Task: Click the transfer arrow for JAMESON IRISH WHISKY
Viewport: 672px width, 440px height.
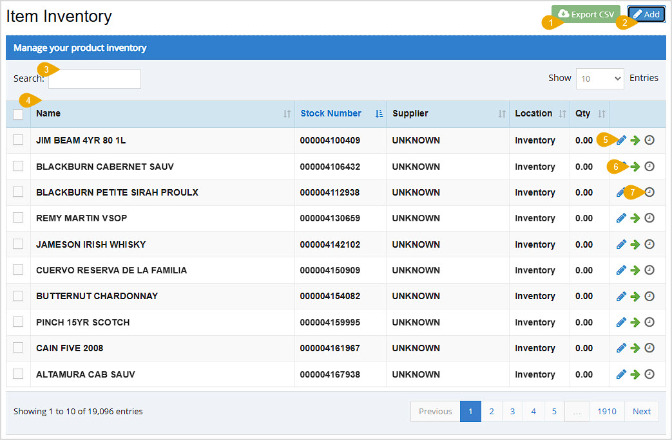Action: pos(635,244)
